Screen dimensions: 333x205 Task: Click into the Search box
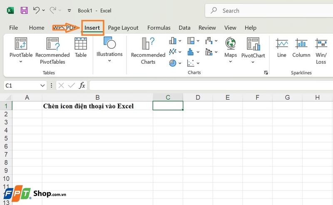(x=269, y=10)
